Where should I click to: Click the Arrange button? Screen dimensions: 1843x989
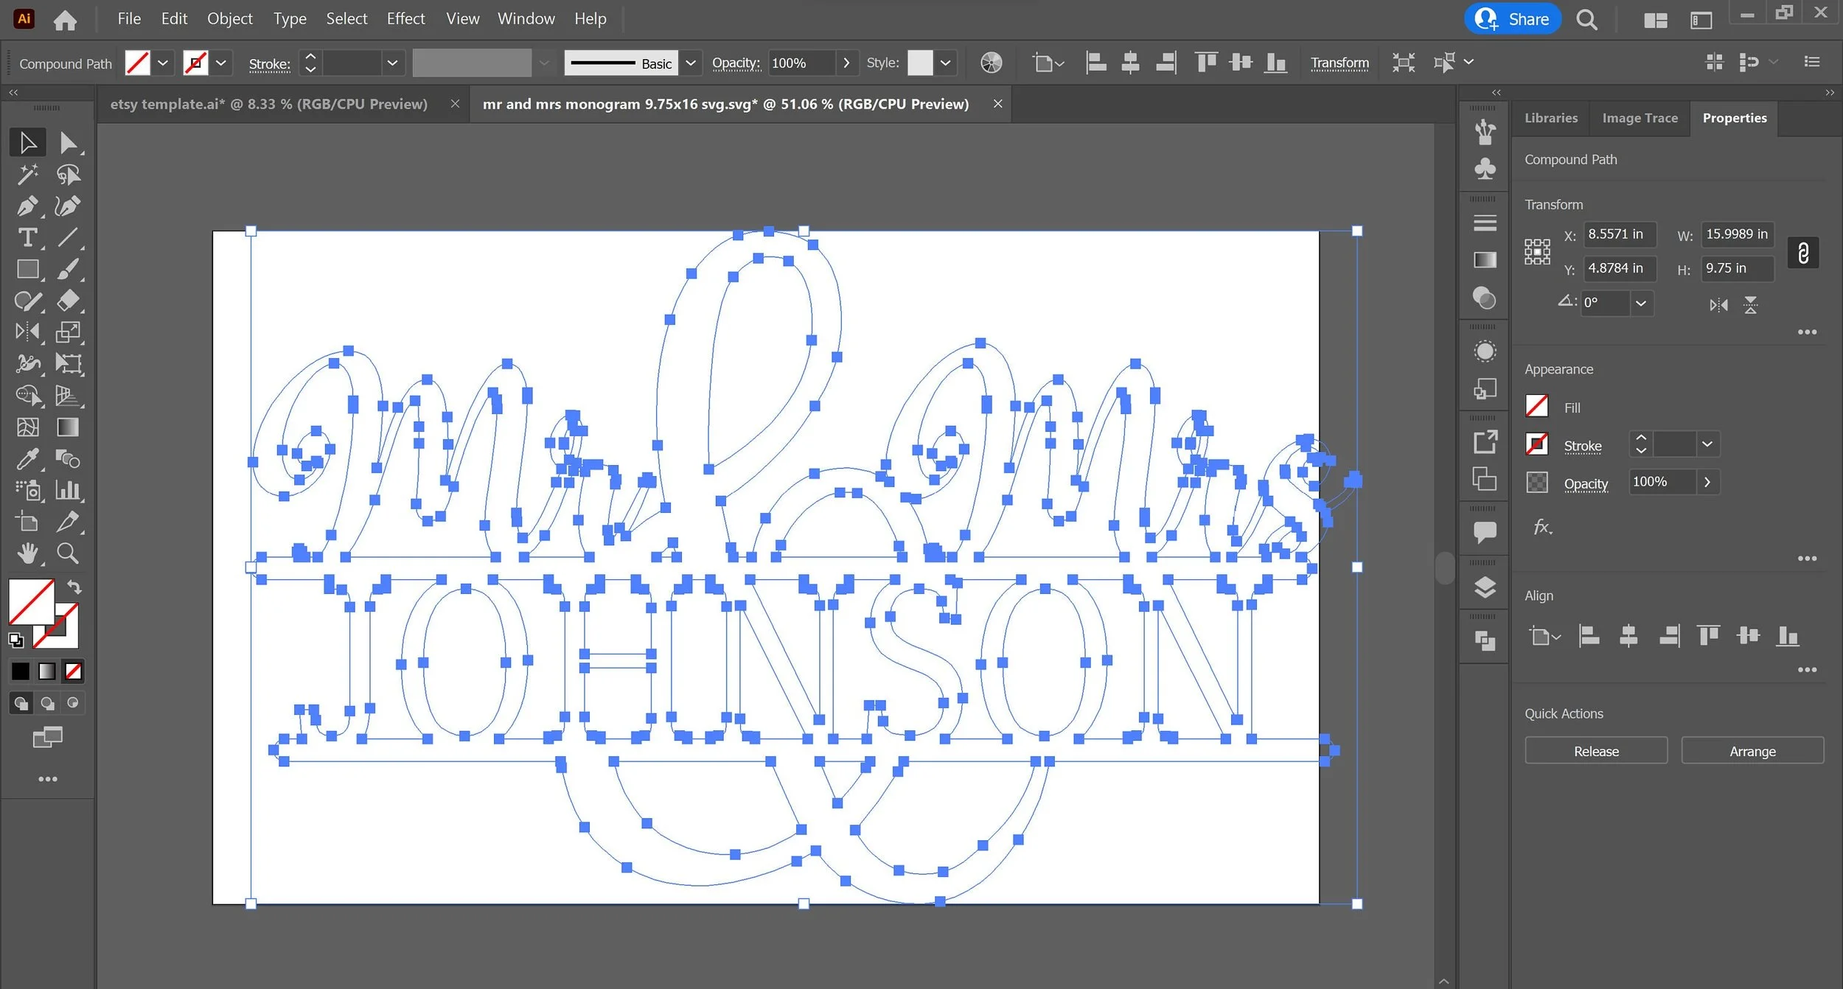click(1752, 751)
